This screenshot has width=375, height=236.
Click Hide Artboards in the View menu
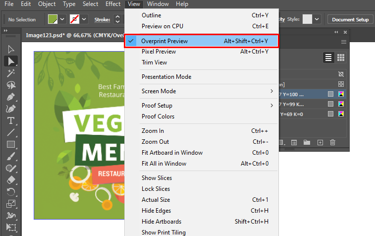click(x=161, y=222)
